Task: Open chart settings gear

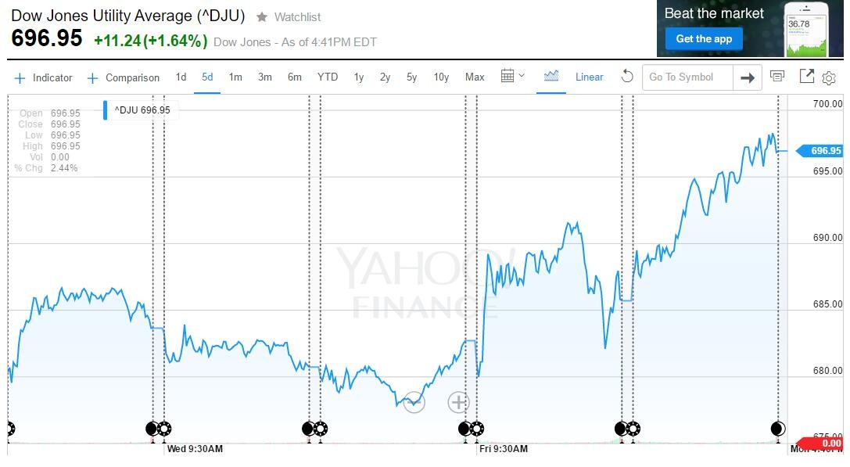Action: tap(829, 77)
